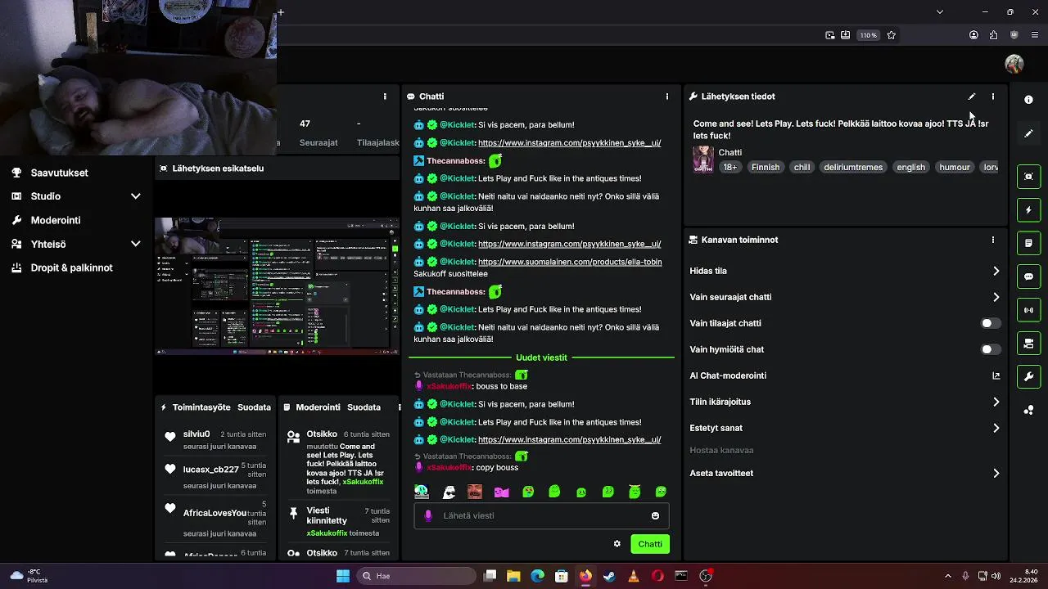
Task: Open Lähetyksen tiedot three-dot menu
Action: 993,97
